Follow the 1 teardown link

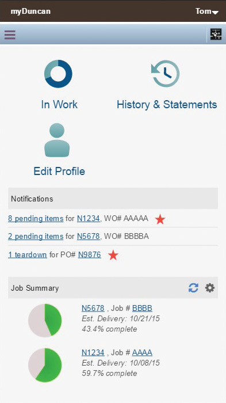point(28,254)
